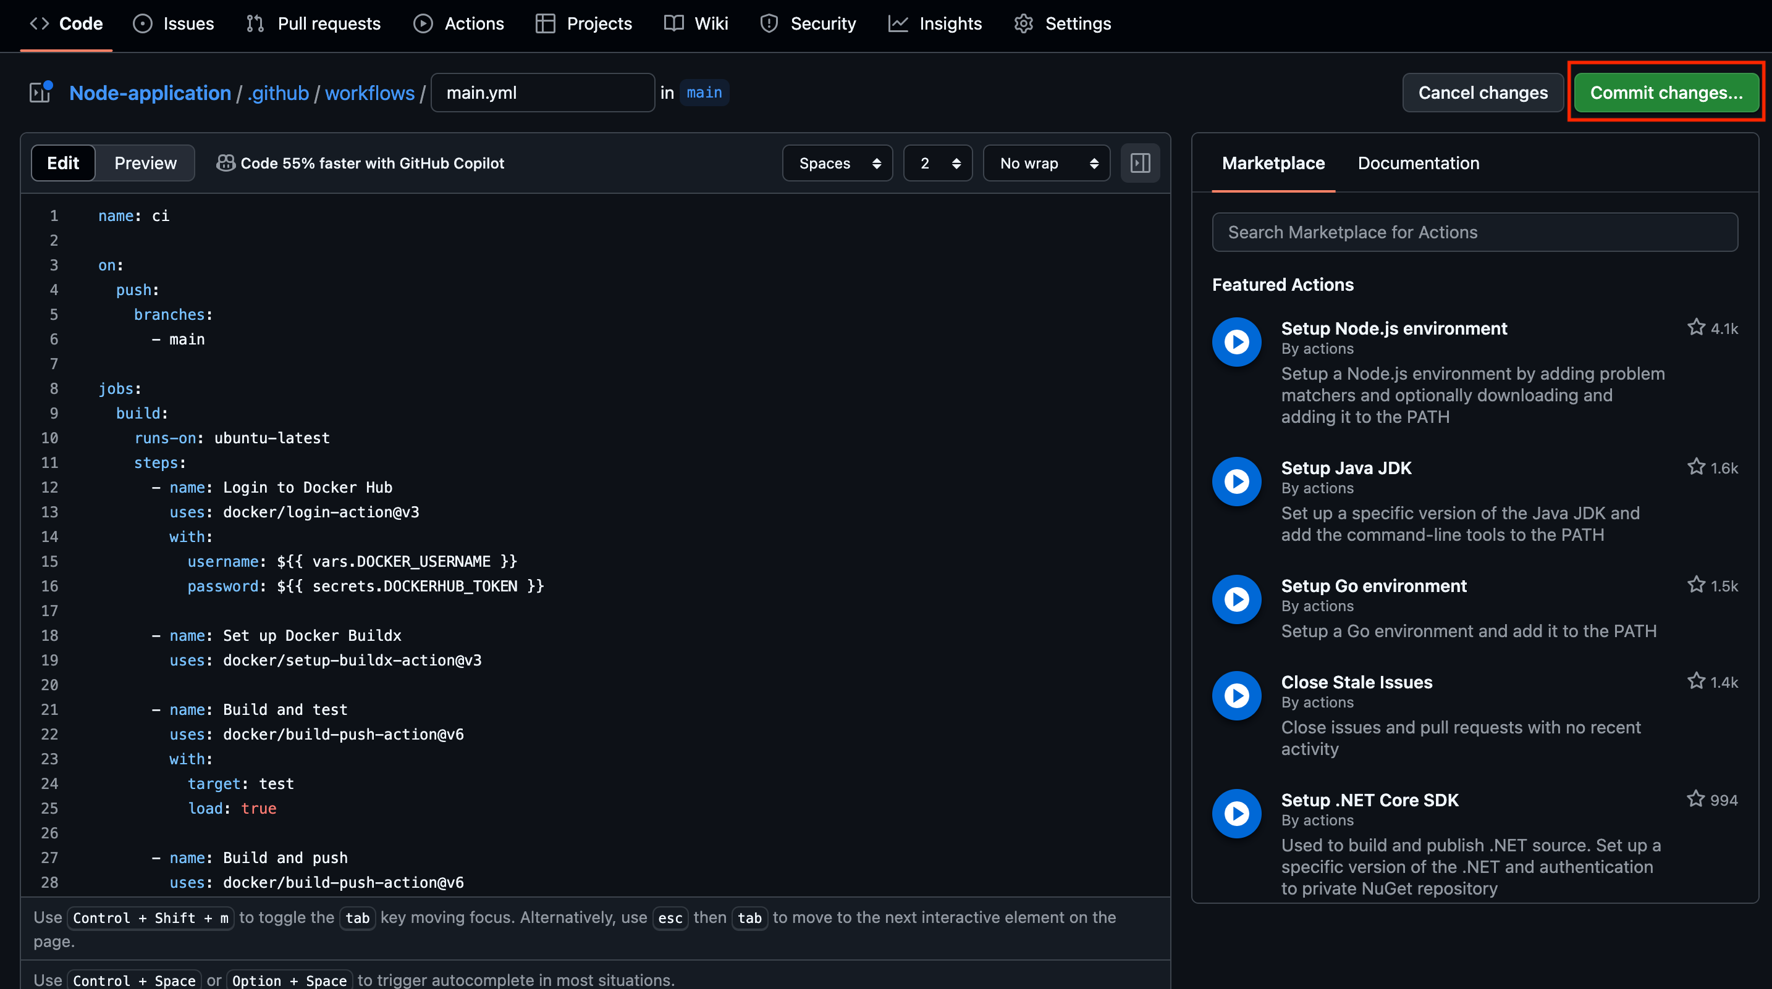Toggle the help sidebar panel icon
Image resolution: width=1772 pixels, height=989 pixels.
[1140, 163]
